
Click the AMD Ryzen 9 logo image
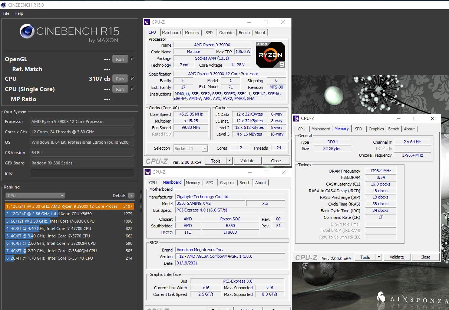pyautogui.click(x=270, y=55)
